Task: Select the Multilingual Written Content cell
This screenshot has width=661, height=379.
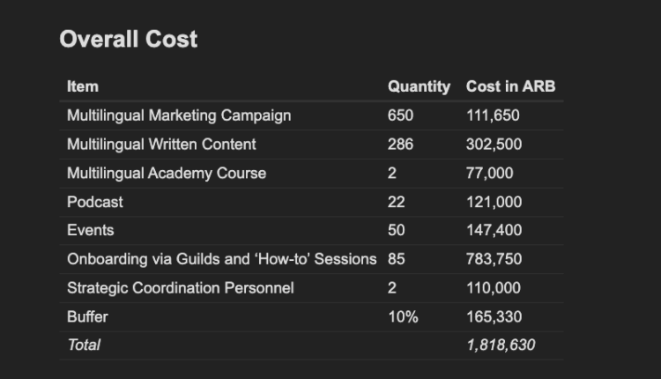Action: tap(161, 145)
